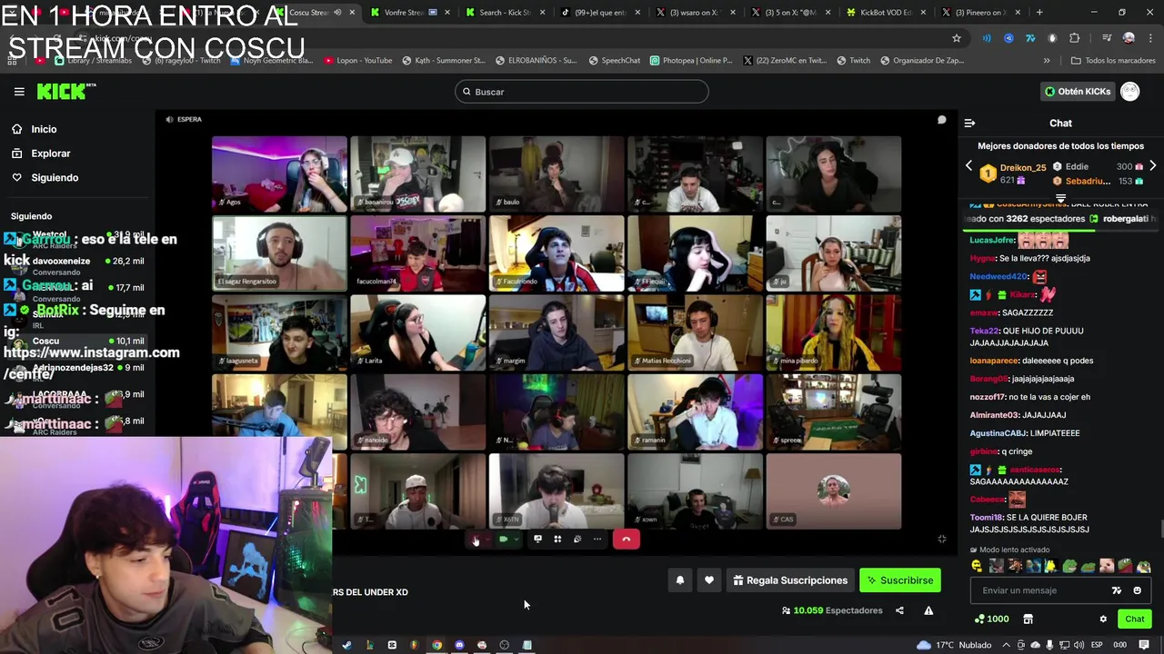Open the Kick shop icon
The width and height of the screenshot is (1164, 654).
(x=1029, y=619)
